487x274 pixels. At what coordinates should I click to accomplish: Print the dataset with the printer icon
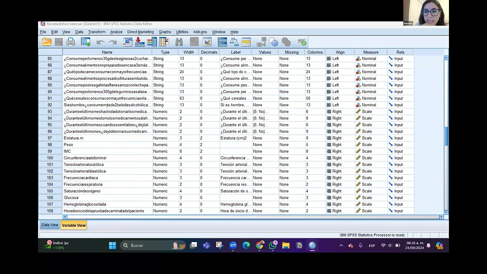click(71, 42)
